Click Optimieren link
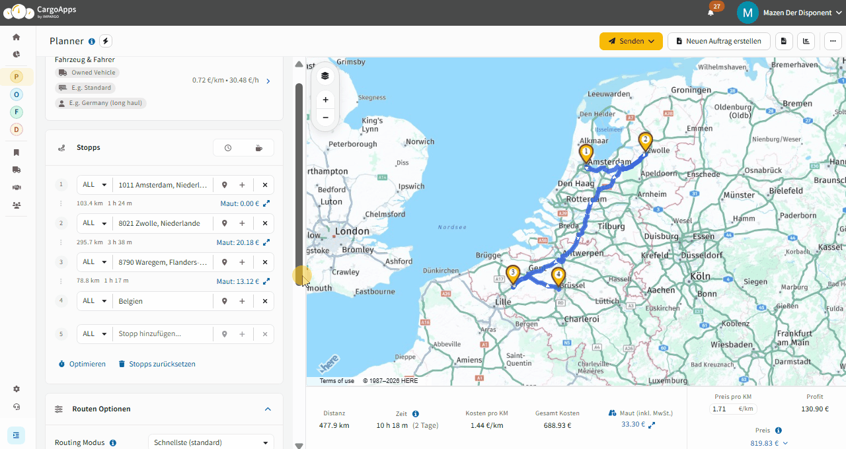Image resolution: width=846 pixels, height=449 pixels. [82, 364]
